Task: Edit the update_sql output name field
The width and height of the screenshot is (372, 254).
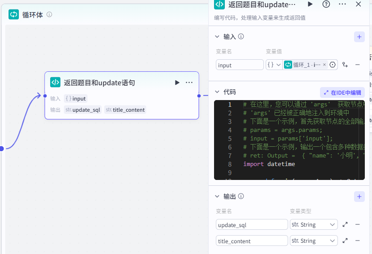Action: point(252,224)
